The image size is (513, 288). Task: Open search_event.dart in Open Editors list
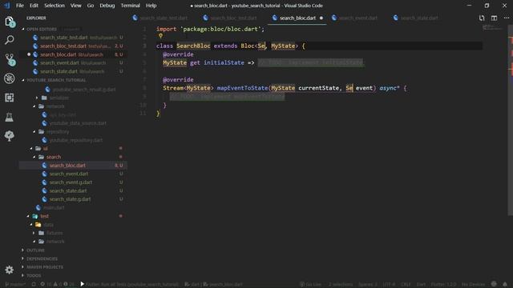click(x=74, y=63)
